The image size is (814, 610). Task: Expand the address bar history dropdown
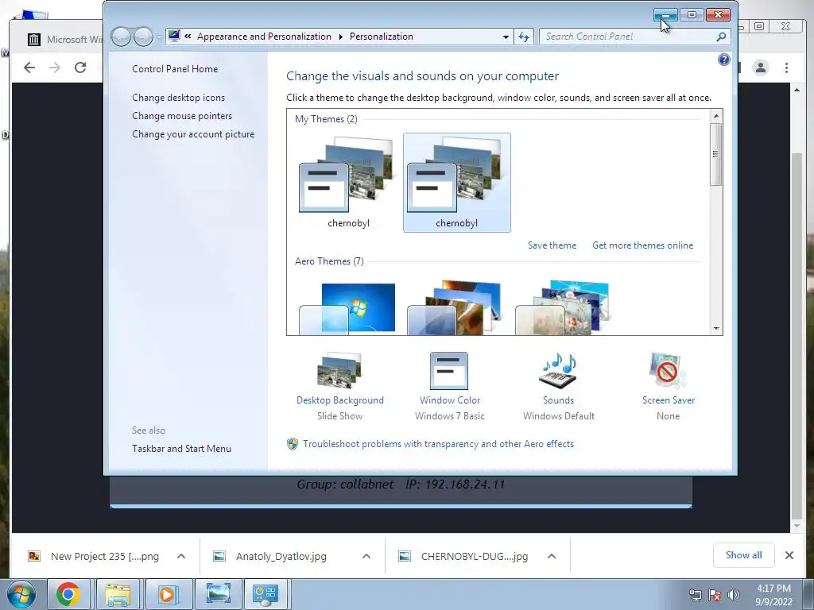[506, 37]
